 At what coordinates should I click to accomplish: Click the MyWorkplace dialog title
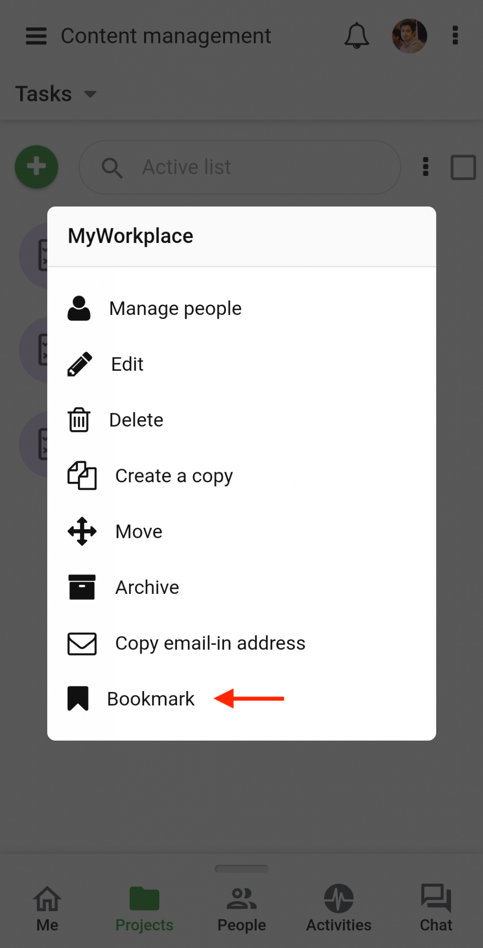pyautogui.click(x=131, y=236)
